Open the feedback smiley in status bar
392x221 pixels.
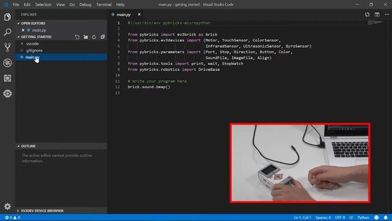click(377, 217)
